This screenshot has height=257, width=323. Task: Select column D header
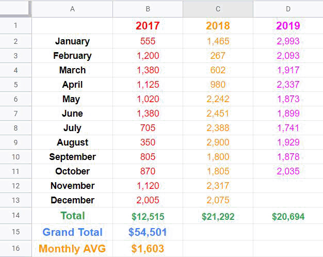click(x=288, y=9)
